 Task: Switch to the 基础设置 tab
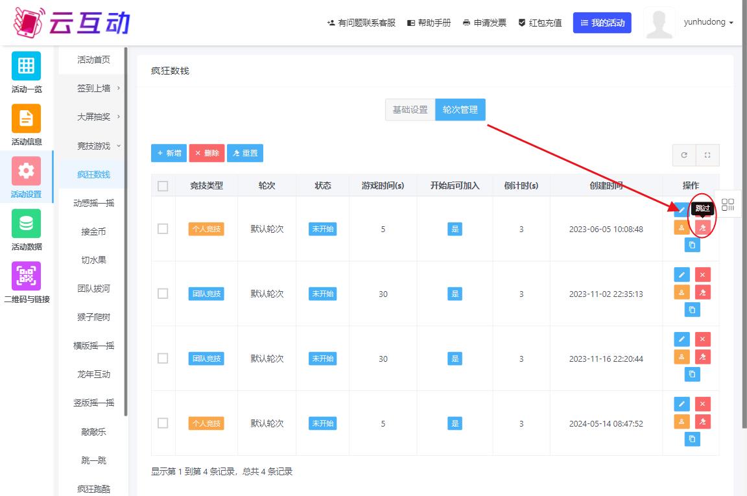410,110
